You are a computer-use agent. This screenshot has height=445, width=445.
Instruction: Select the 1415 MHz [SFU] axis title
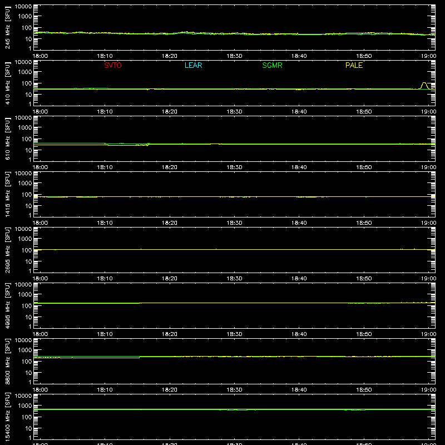pyautogui.click(x=8, y=194)
